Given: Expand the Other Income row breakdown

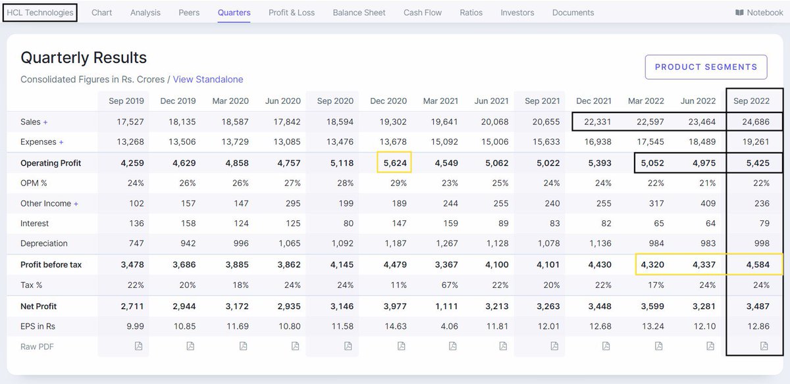Looking at the screenshot, I should pos(76,204).
